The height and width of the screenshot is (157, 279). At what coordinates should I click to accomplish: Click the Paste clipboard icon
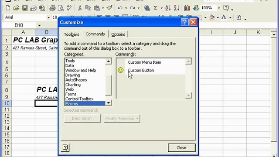click(97, 8)
